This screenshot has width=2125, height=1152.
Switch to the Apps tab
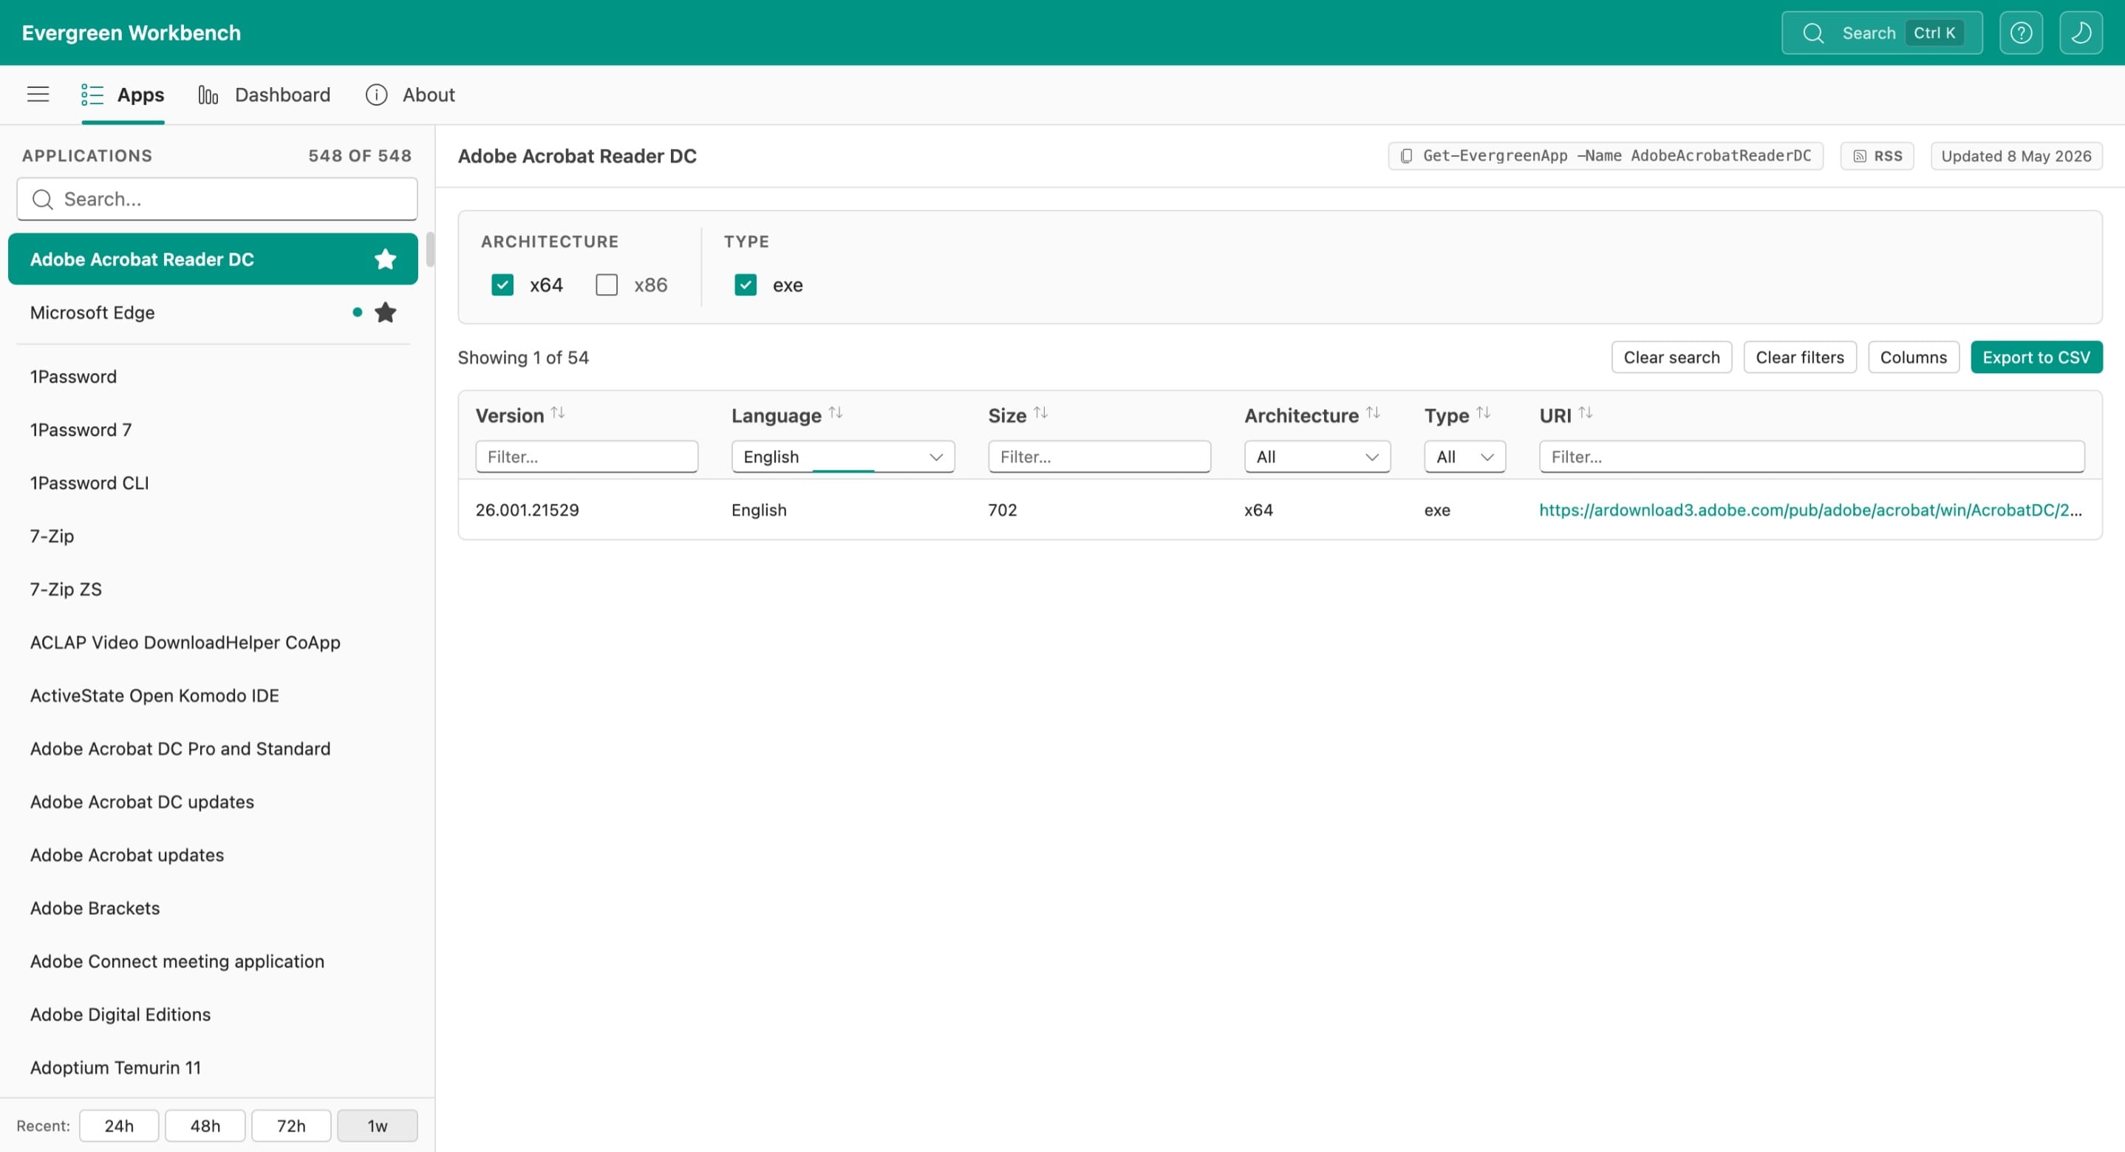[x=123, y=95]
